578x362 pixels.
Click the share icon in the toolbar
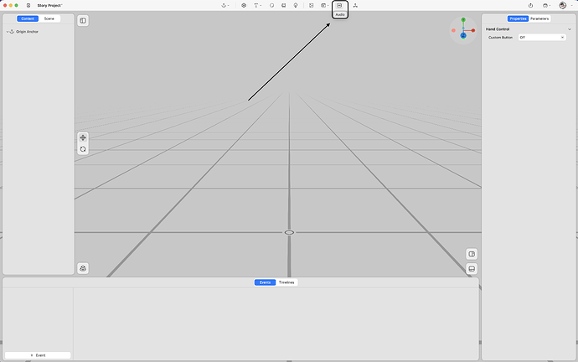pos(530,6)
